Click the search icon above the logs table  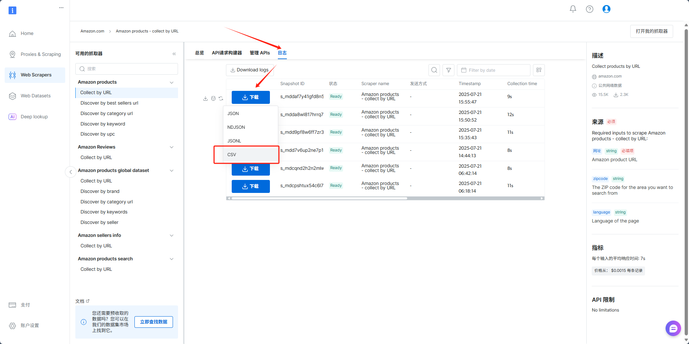(434, 70)
